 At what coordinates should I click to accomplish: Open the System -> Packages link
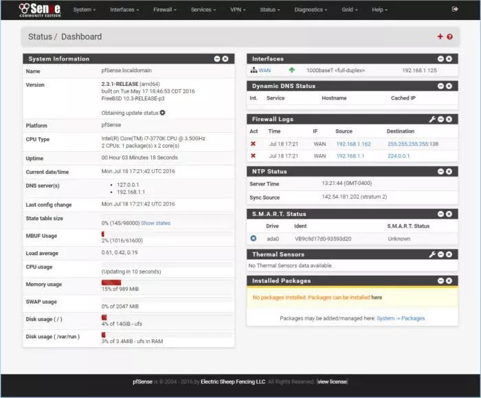tap(401, 318)
